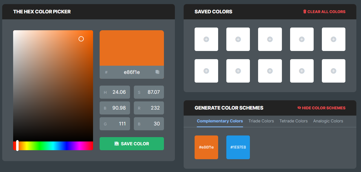Click plus icon in third top-row saved slot
The image size is (361, 172).
point(270,39)
